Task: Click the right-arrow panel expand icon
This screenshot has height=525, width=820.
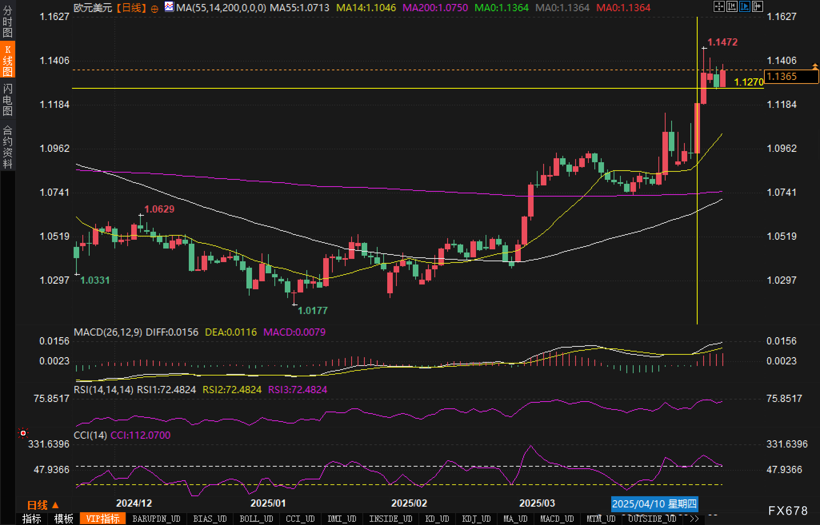Action: point(757,6)
